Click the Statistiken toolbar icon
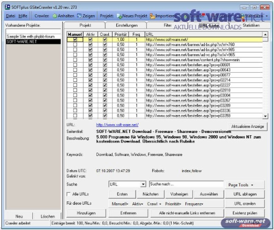The height and width of the screenshot is (230, 274). [243, 16]
